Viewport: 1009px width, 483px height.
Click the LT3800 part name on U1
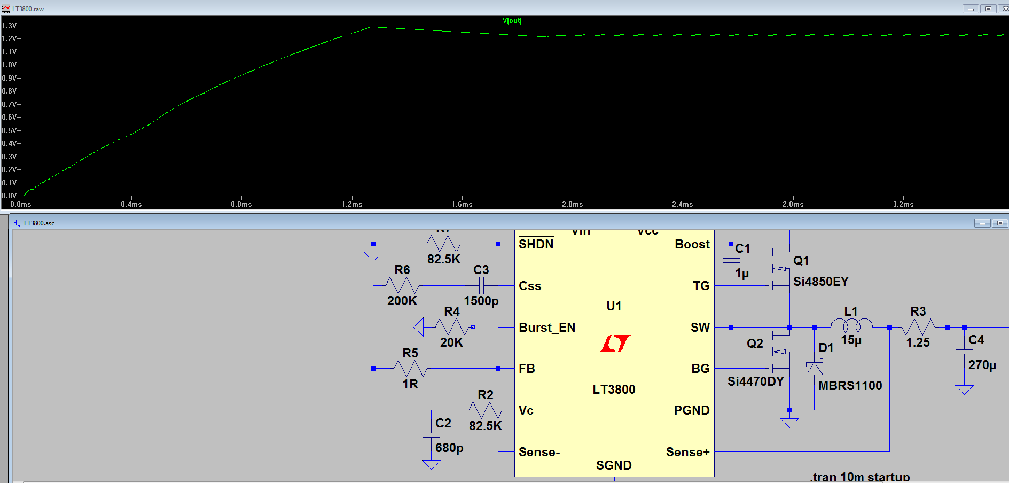(x=614, y=389)
